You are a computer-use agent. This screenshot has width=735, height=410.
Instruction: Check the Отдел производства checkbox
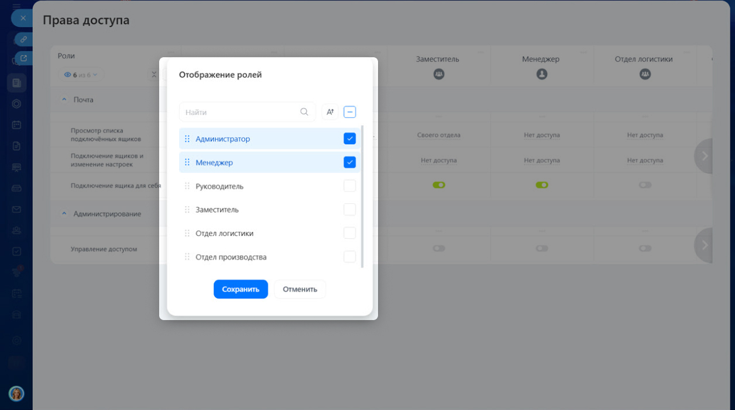click(349, 257)
